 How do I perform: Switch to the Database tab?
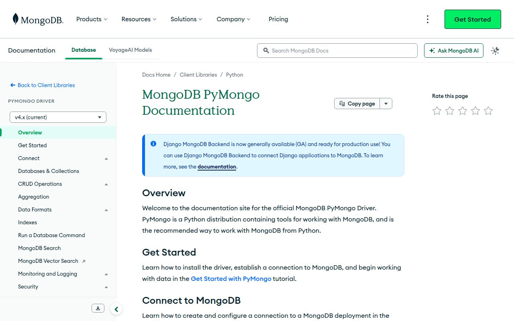coord(84,50)
